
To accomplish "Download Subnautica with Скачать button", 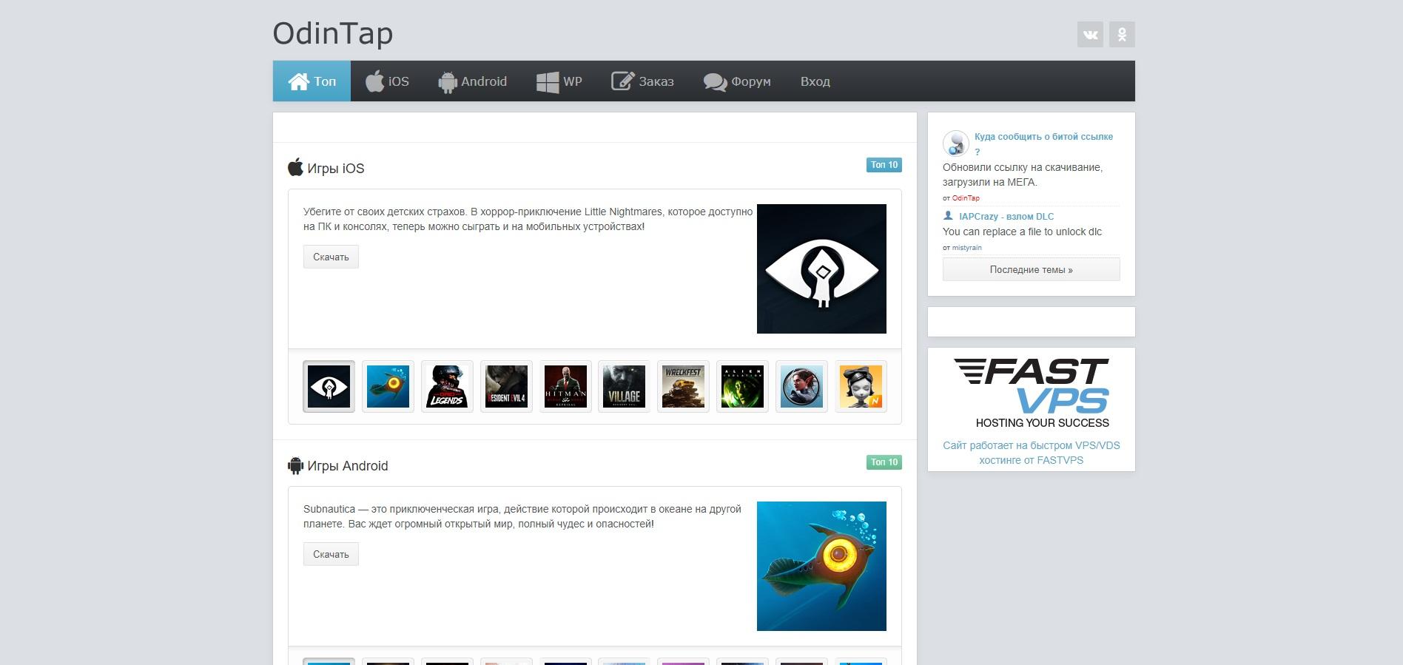I will (x=331, y=554).
